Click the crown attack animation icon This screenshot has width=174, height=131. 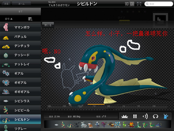point(125,116)
